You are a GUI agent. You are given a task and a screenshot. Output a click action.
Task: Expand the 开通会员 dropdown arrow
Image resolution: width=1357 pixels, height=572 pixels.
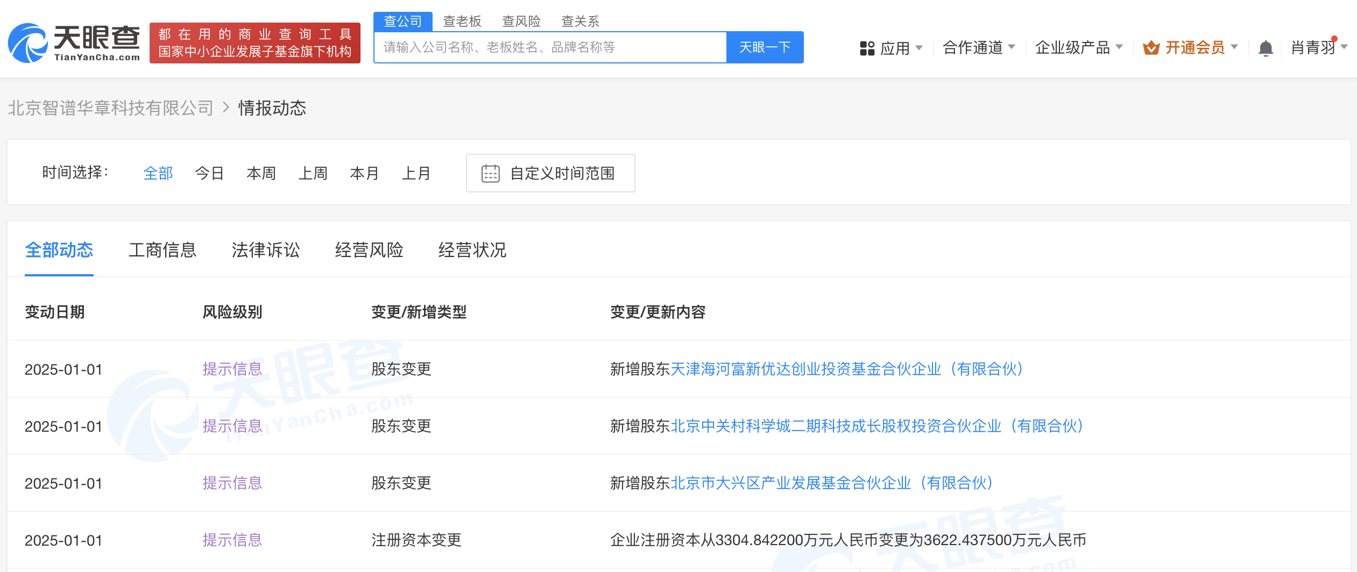point(1234,47)
